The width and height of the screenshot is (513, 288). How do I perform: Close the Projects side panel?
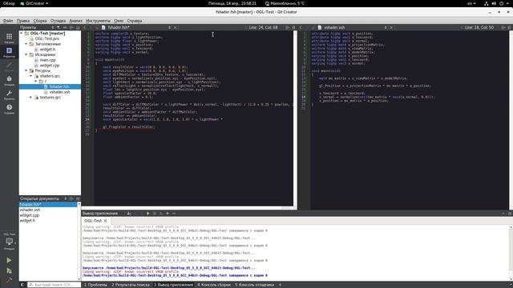click(x=78, y=27)
